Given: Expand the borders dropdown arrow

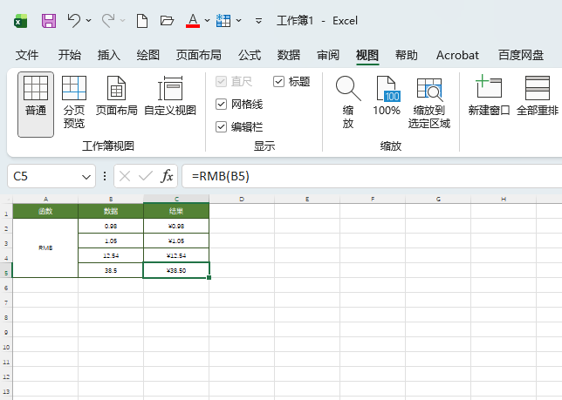Looking at the screenshot, I should click(x=239, y=21).
